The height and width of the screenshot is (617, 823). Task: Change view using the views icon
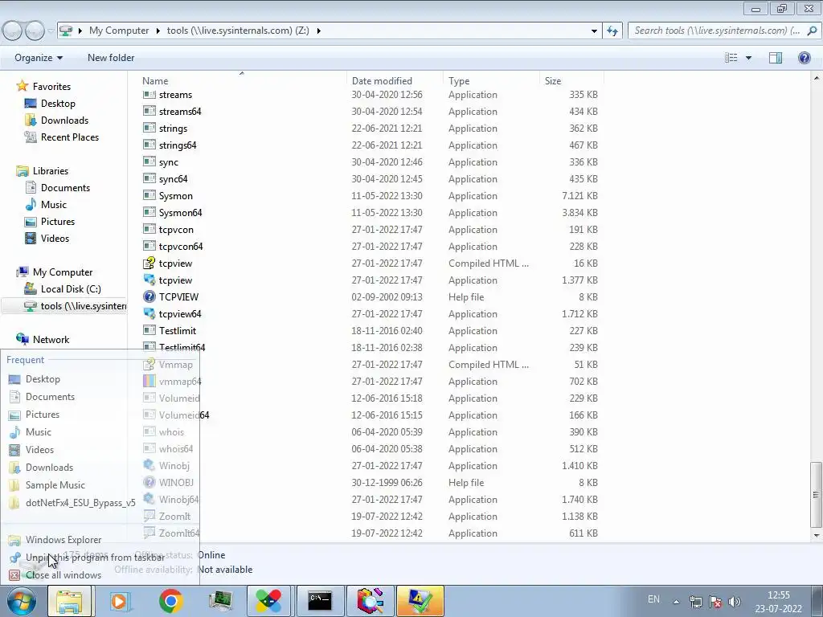(x=731, y=58)
